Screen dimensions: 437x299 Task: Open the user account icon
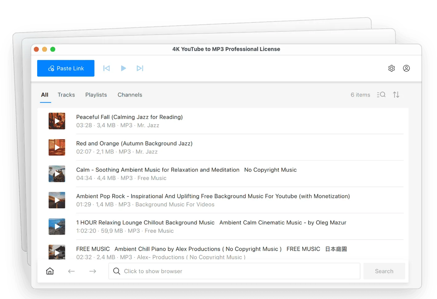pos(406,68)
